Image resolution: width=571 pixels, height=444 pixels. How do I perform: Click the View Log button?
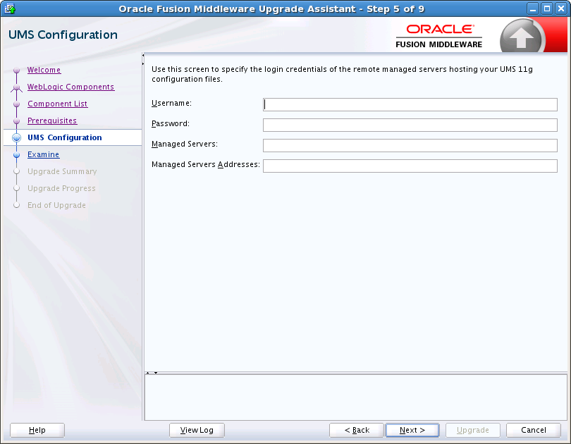click(x=197, y=430)
